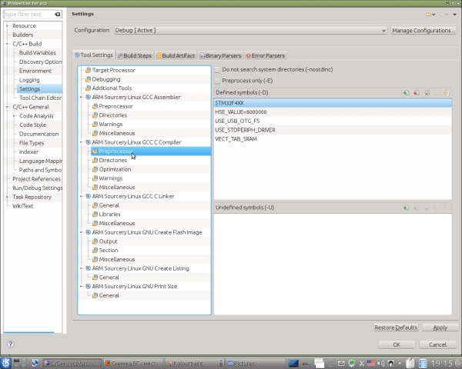462x369 pixels.
Task: Confirm with the OK button
Action: tap(397, 344)
